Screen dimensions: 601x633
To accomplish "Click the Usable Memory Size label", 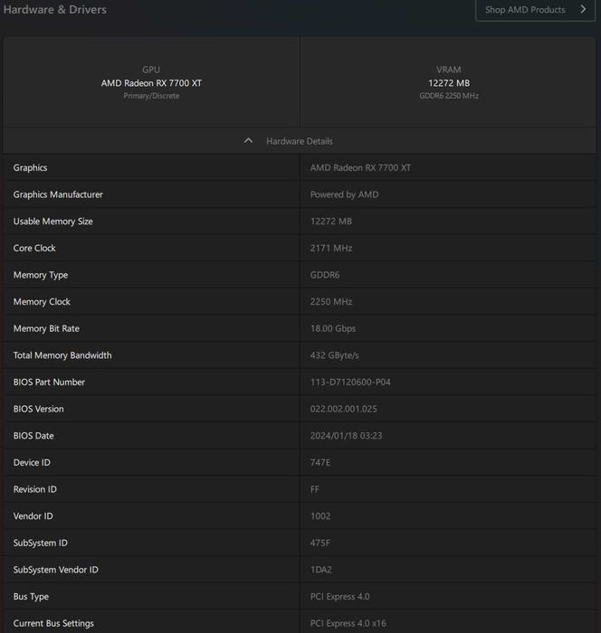I will tap(52, 222).
